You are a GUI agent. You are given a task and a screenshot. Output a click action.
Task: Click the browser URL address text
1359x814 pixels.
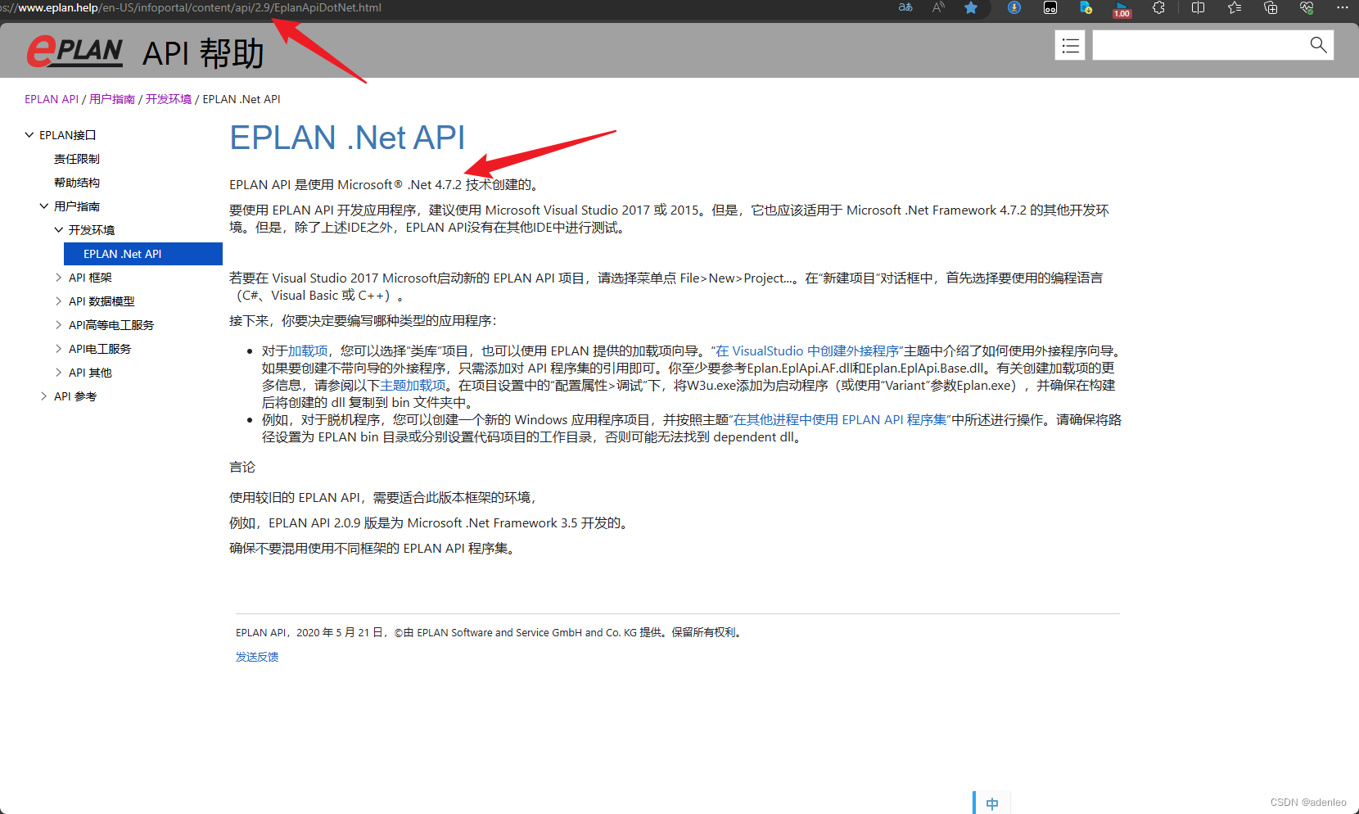[191, 7]
